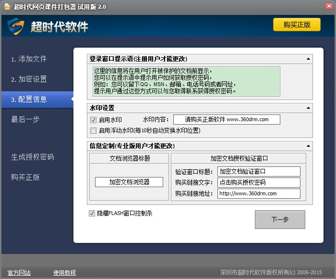This screenshot has width=336, height=279.
Task: Click the green login prompt text box
Action: click(x=186, y=81)
